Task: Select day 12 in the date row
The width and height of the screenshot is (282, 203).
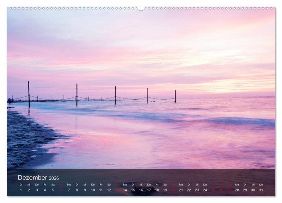Action: (x=109, y=190)
